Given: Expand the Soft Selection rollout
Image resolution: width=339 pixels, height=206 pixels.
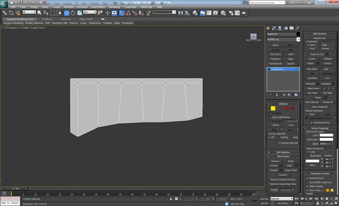Looking at the screenshot, I should [x=283, y=152].
